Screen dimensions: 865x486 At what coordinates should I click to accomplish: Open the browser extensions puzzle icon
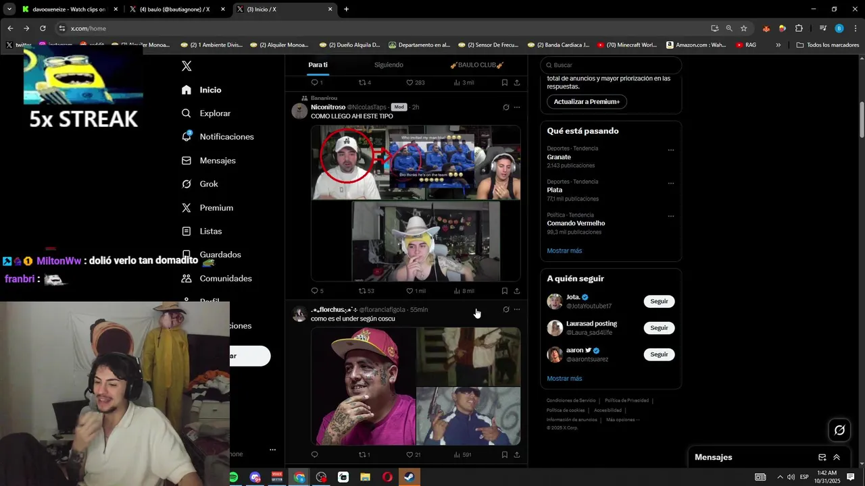(799, 28)
